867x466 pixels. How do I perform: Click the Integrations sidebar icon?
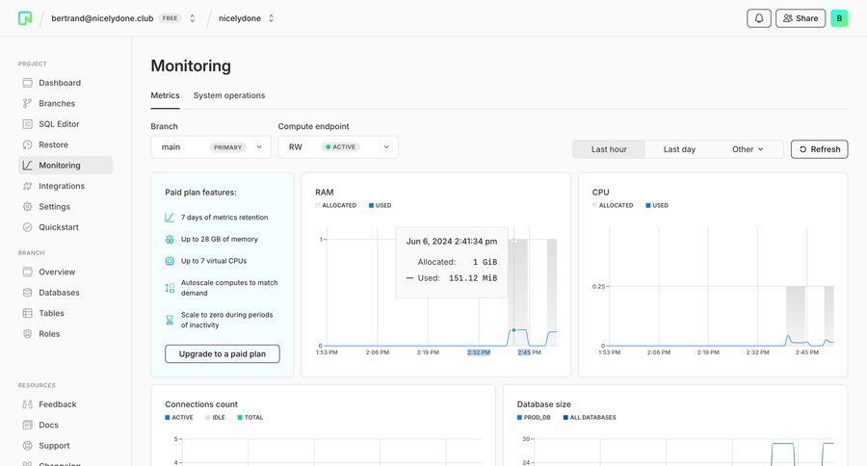point(28,186)
